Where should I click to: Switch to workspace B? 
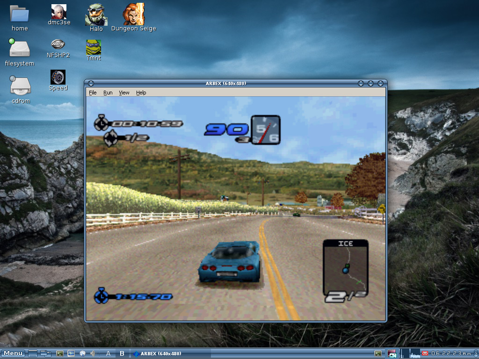pyautogui.click(x=122, y=353)
